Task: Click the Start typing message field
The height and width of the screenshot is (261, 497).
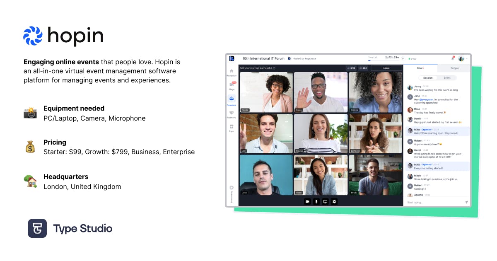Action: click(x=434, y=202)
